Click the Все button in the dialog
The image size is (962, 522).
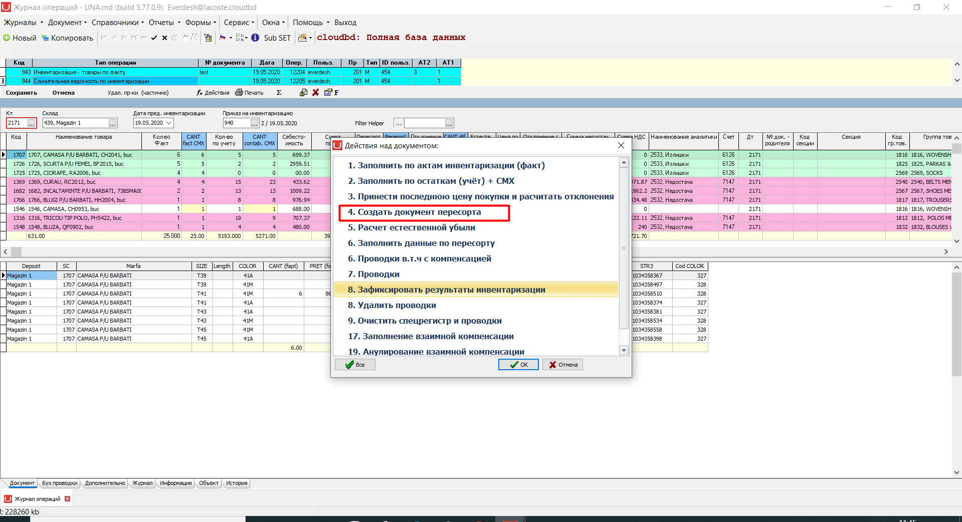tap(355, 365)
